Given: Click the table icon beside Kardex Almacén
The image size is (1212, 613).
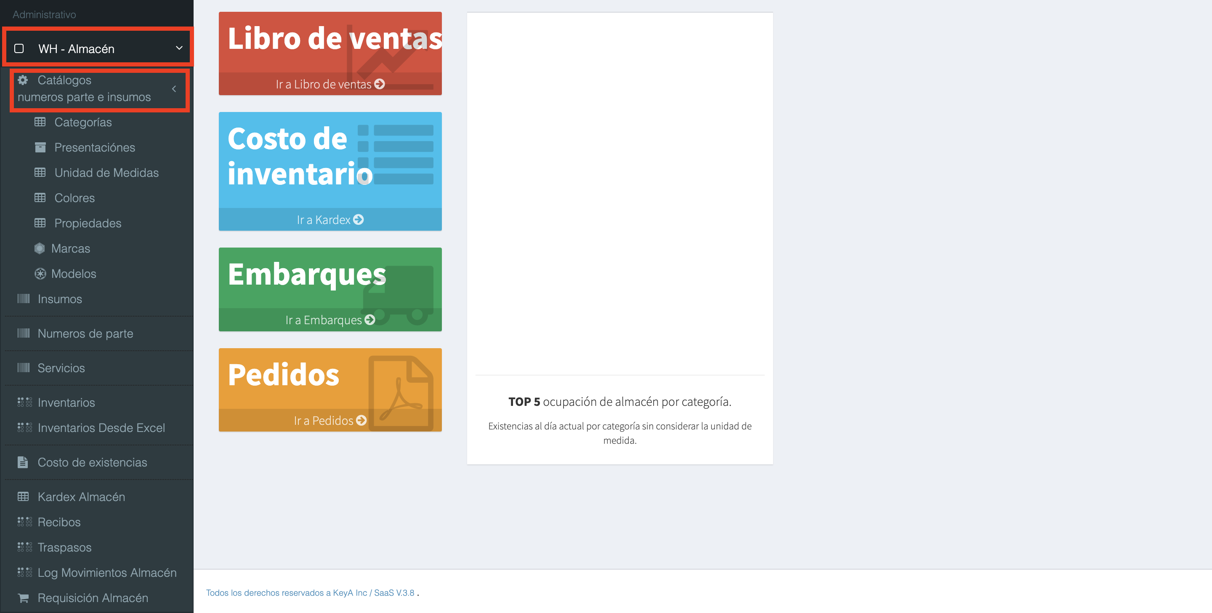Looking at the screenshot, I should [x=23, y=497].
